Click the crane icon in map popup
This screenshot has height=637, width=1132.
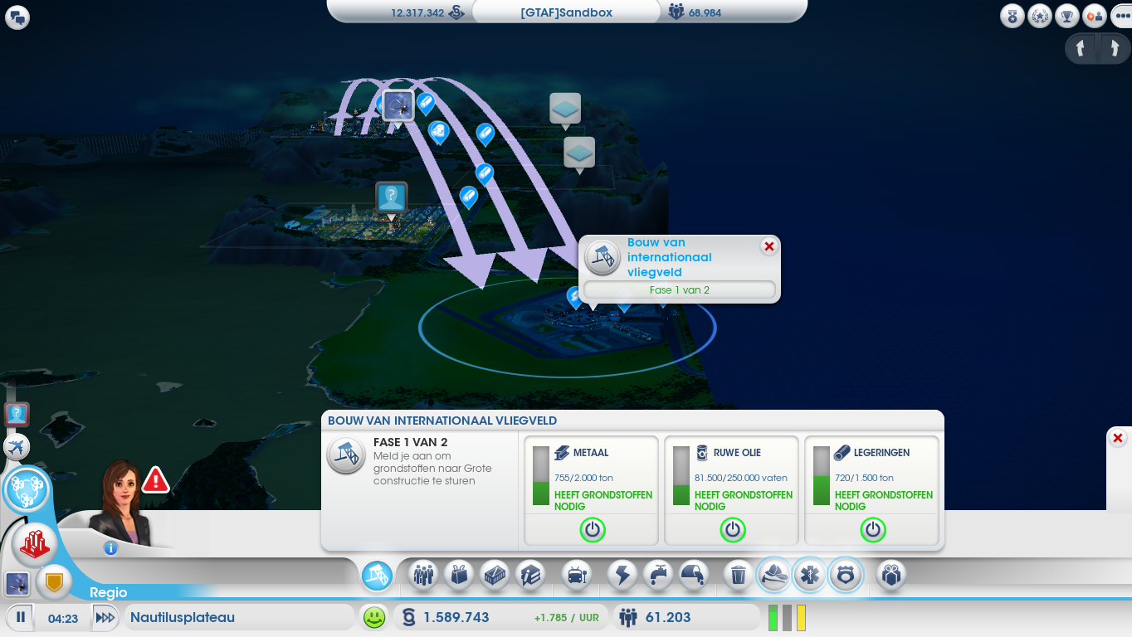pyautogui.click(x=603, y=258)
